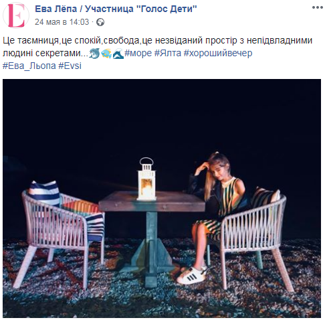Click the tropical fish emoji
325x322 pixels.
point(106,54)
